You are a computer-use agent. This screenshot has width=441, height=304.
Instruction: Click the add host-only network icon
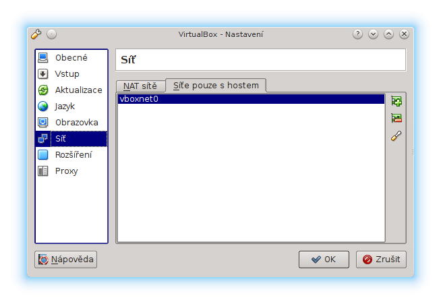click(x=396, y=101)
